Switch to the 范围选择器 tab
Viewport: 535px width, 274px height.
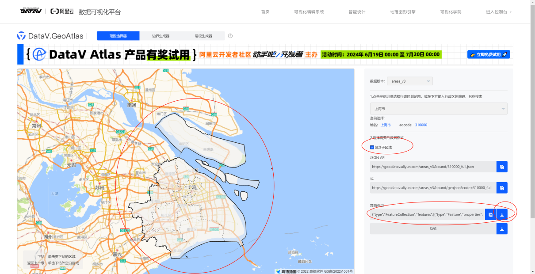118,36
